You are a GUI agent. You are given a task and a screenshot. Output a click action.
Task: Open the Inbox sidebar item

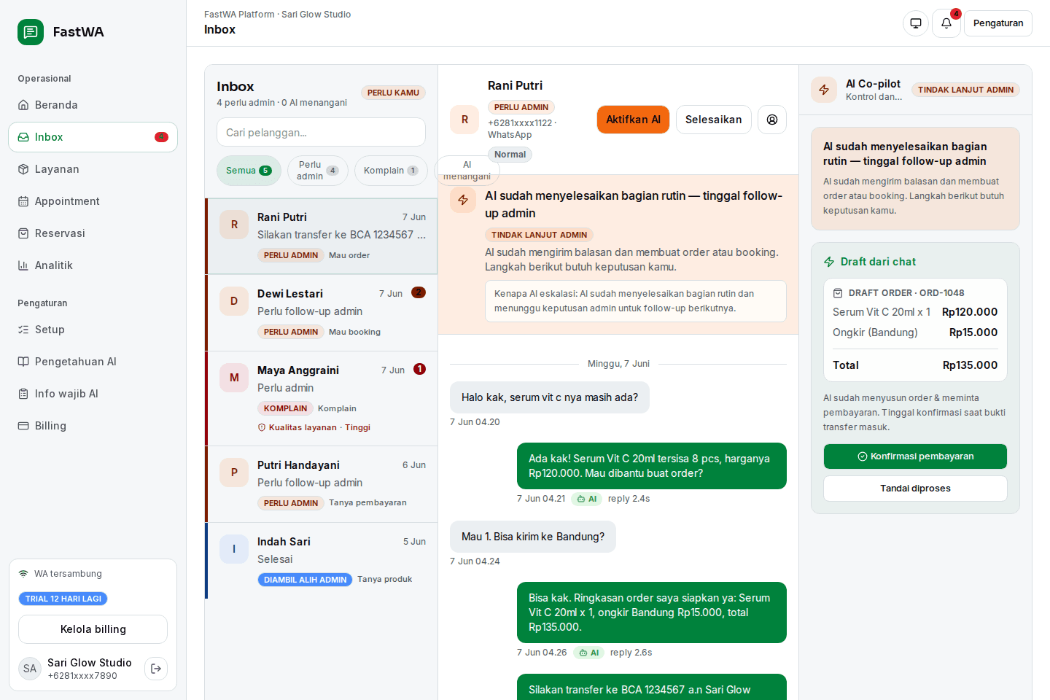[93, 137]
